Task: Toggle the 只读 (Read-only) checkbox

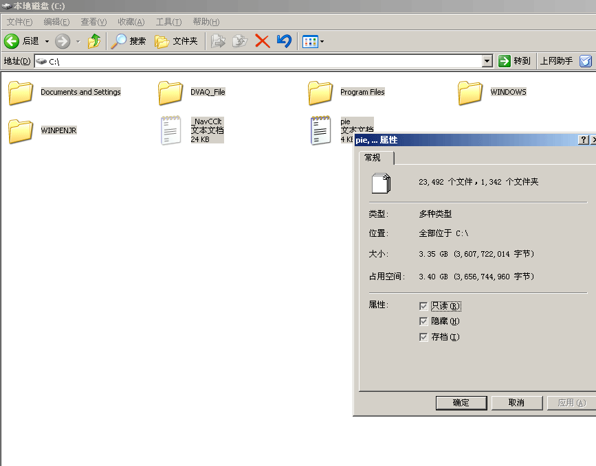Action: point(423,306)
